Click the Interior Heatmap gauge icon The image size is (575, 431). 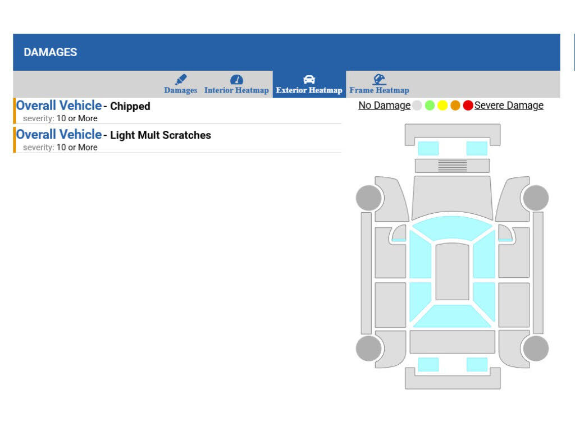tap(236, 80)
